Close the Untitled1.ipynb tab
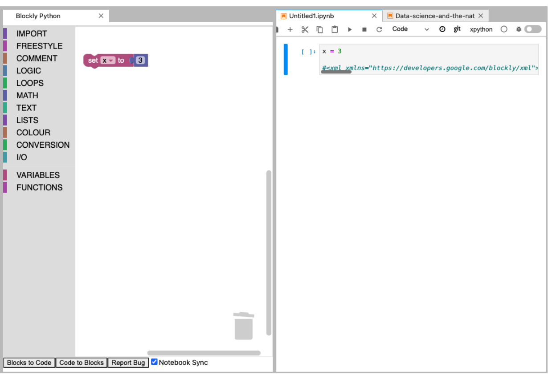The height and width of the screenshot is (388, 548). [x=374, y=16]
